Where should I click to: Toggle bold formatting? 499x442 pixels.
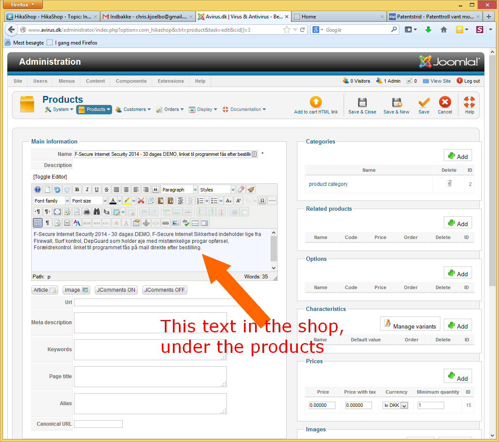(x=77, y=190)
